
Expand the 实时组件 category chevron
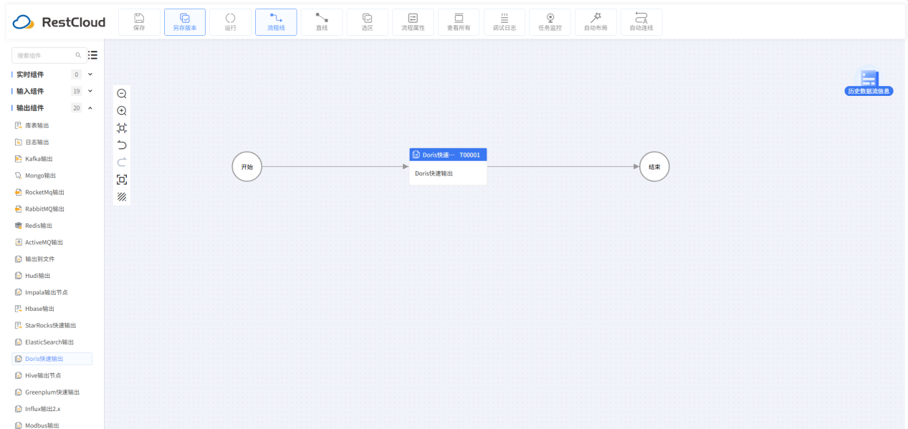pos(90,74)
